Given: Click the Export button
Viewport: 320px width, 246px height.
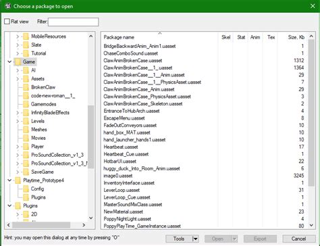Looking at the screenshot, I should (x=260, y=239).
